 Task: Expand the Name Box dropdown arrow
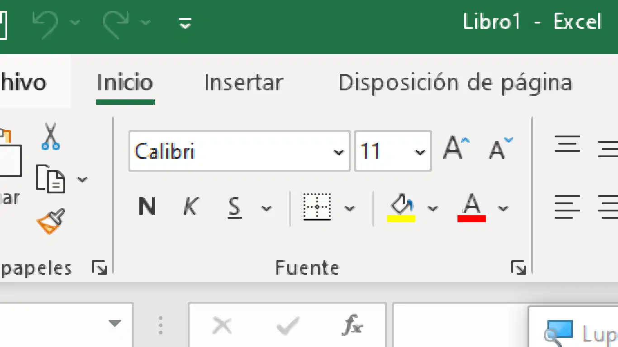click(x=115, y=324)
